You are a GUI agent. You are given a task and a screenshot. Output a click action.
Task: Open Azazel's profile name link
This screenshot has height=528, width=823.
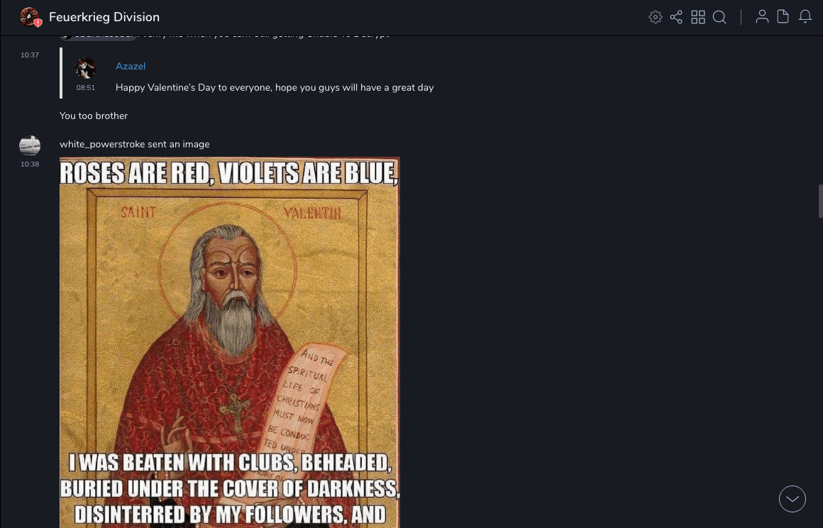click(x=130, y=66)
